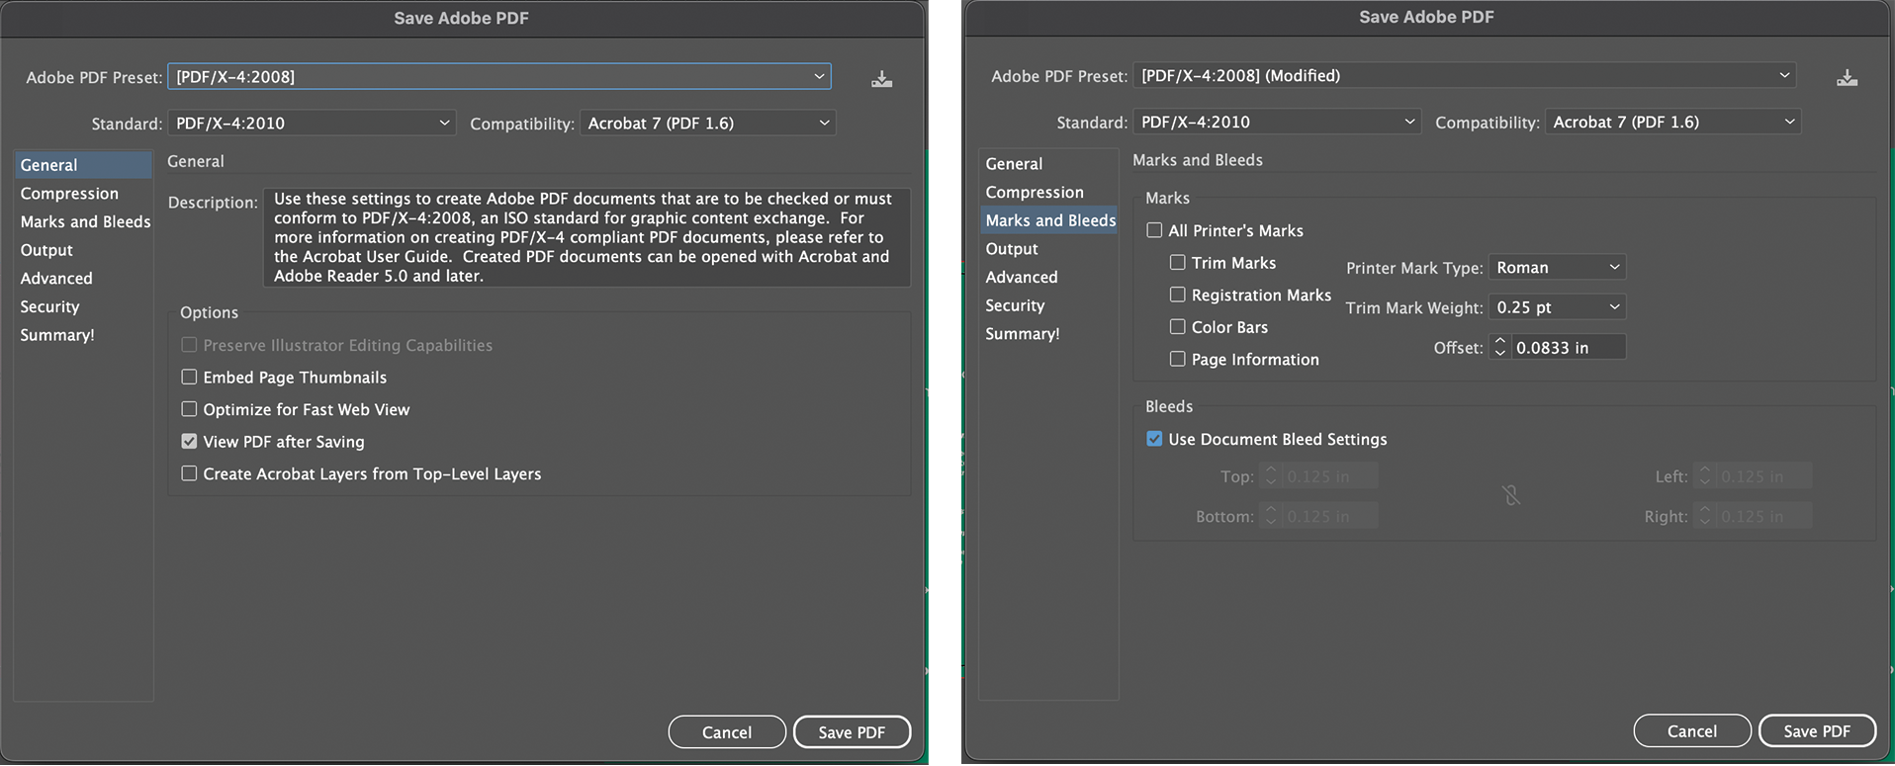This screenshot has height=766, width=1895.
Task: Open Marks and Bleeds in the left dialog
Action: [x=84, y=221]
